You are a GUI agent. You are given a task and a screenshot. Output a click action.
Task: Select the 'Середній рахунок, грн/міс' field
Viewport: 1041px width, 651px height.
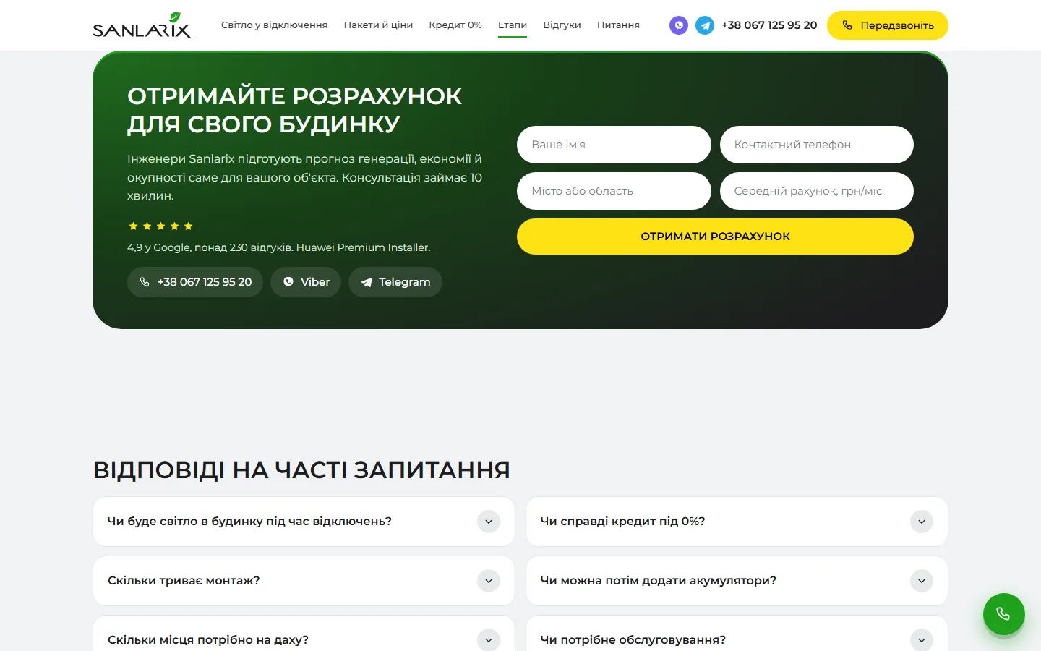816,191
